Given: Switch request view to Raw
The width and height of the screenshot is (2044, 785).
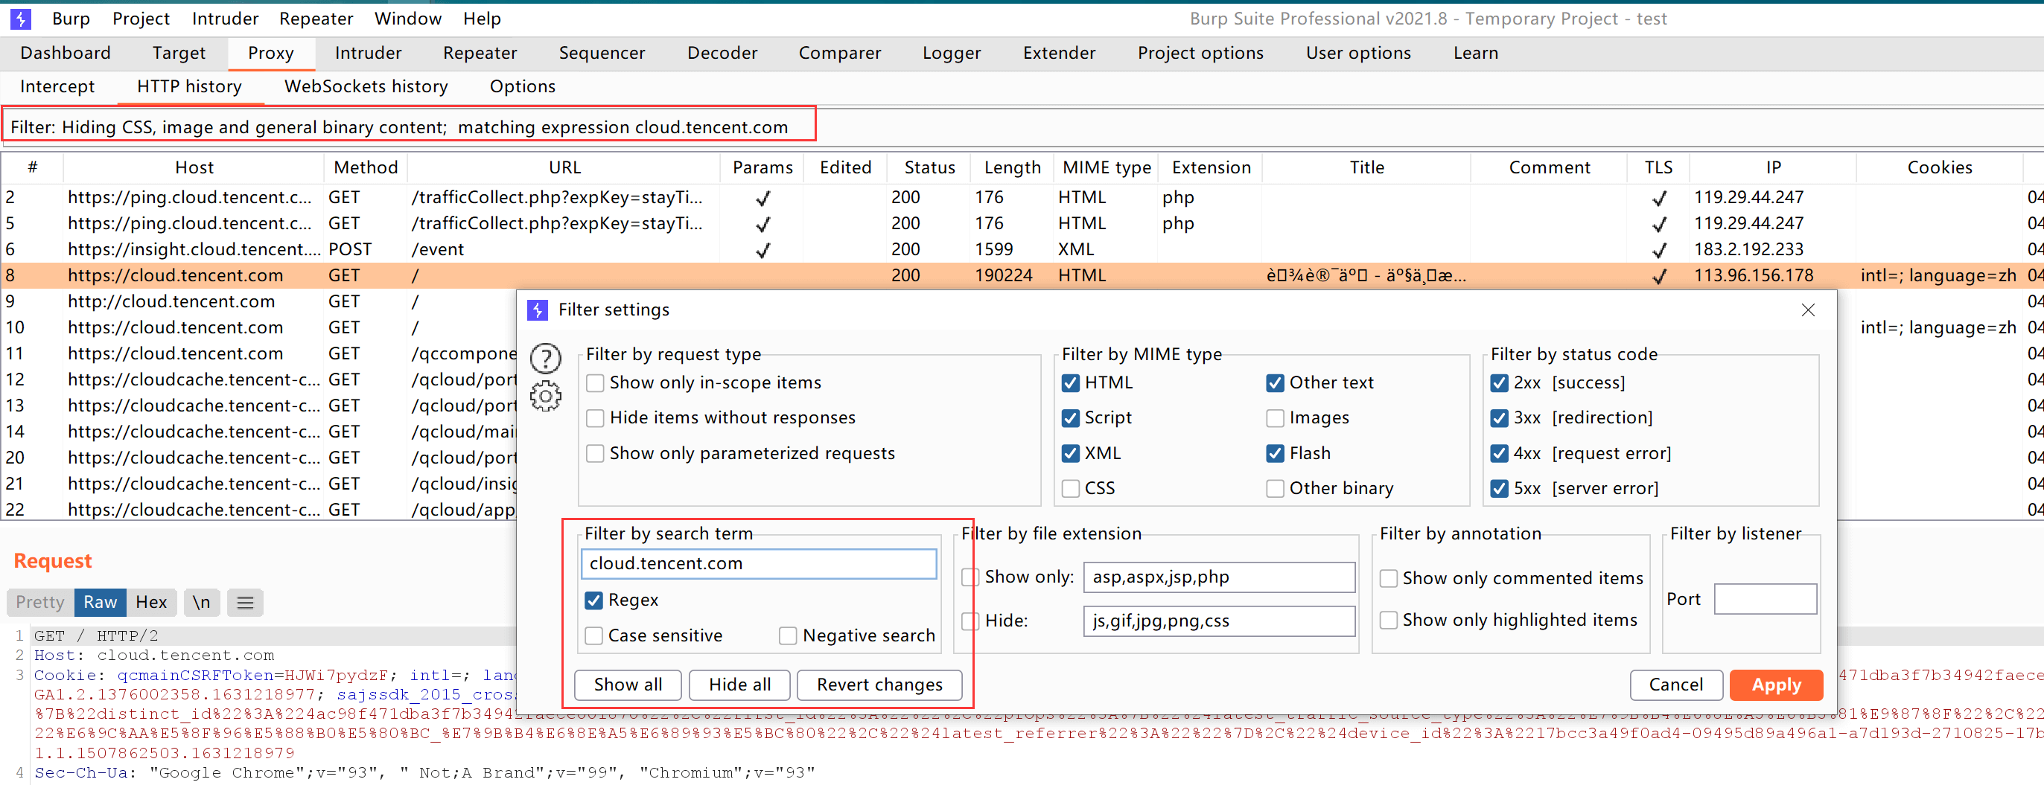Looking at the screenshot, I should click(x=100, y=603).
